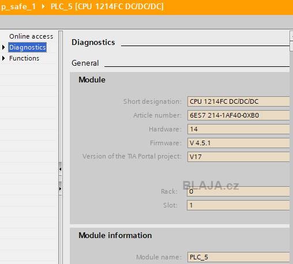Click the Short designation field
Viewport: 293px width, 264px height.
pos(238,101)
